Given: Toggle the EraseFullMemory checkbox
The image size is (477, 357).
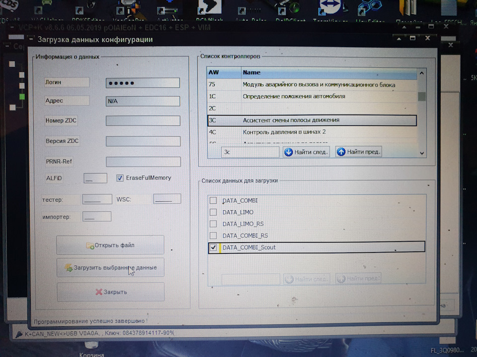Looking at the screenshot, I should (x=120, y=178).
